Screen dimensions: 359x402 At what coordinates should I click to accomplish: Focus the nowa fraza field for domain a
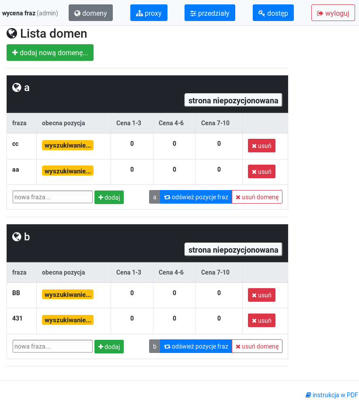coord(52,197)
